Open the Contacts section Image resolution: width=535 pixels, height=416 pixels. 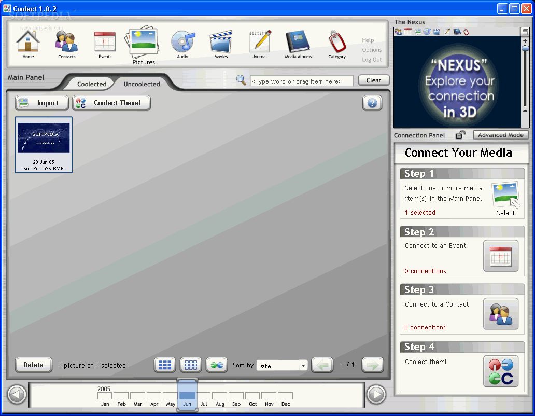click(x=66, y=45)
